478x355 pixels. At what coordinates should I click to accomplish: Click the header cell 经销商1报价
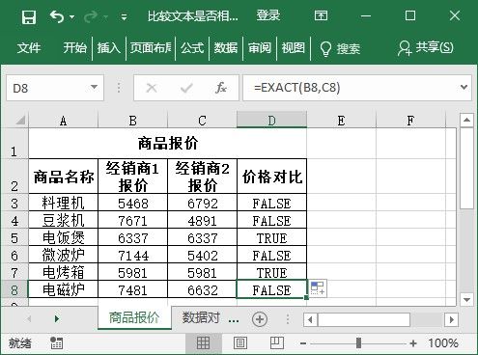click(x=133, y=177)
